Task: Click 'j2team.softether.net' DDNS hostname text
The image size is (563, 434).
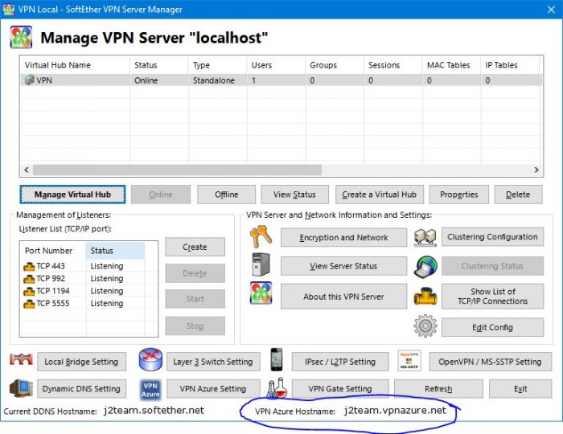Action: tap(154, 411)
